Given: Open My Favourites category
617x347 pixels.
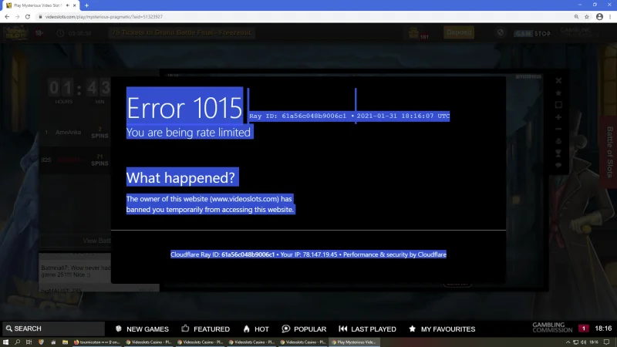Looking at the screenshot, I should click(442, 329).
